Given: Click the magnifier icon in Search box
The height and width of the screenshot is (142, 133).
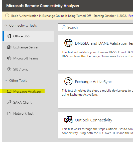Looking at the screenshot, I should pyautogui.click(x=63, y=27).
